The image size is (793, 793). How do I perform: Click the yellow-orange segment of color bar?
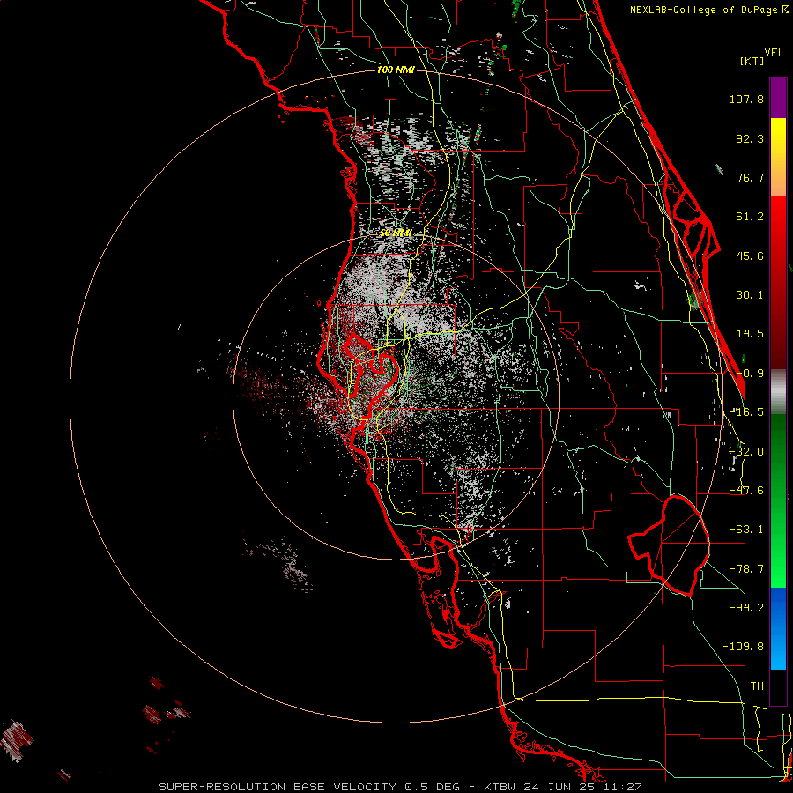click(778, 157)
